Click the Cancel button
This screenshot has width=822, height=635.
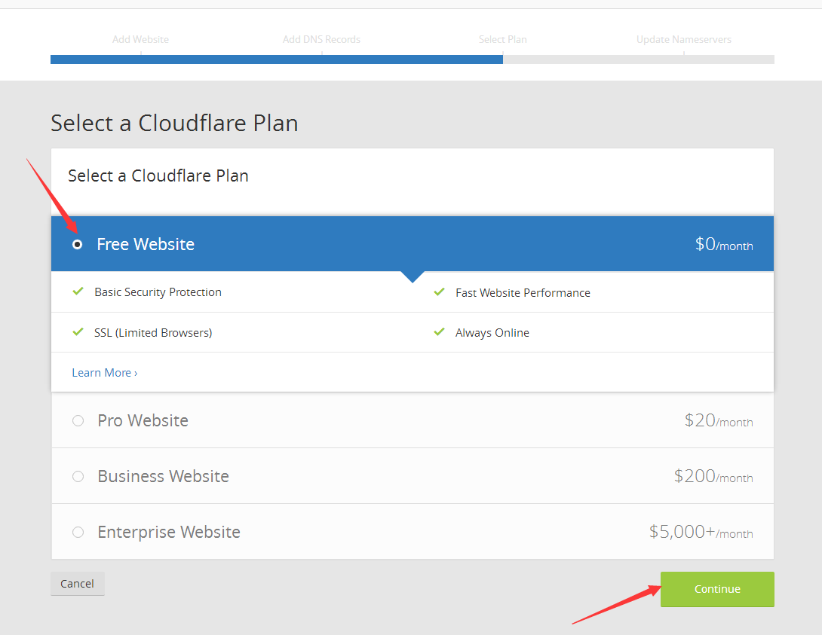78,584
